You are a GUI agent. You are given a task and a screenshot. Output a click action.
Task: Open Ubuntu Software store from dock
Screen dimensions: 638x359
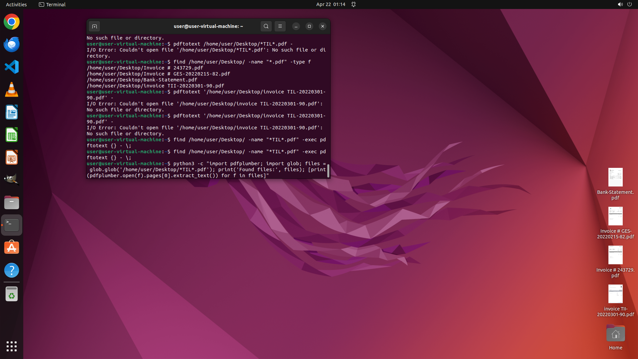[x=12, y=248]
